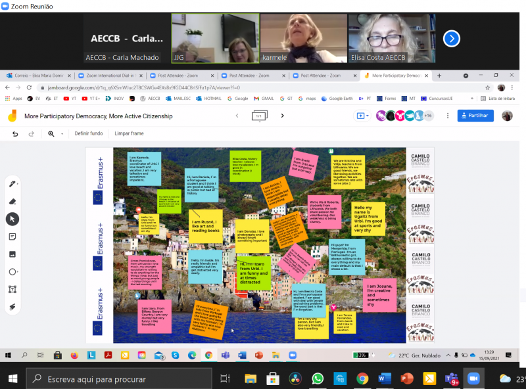Image resolution: width=526 pixels, height=389 pixels.
Task: Activate the Select arrow tool
Action: pyautogui.click(x=12, y=219)
